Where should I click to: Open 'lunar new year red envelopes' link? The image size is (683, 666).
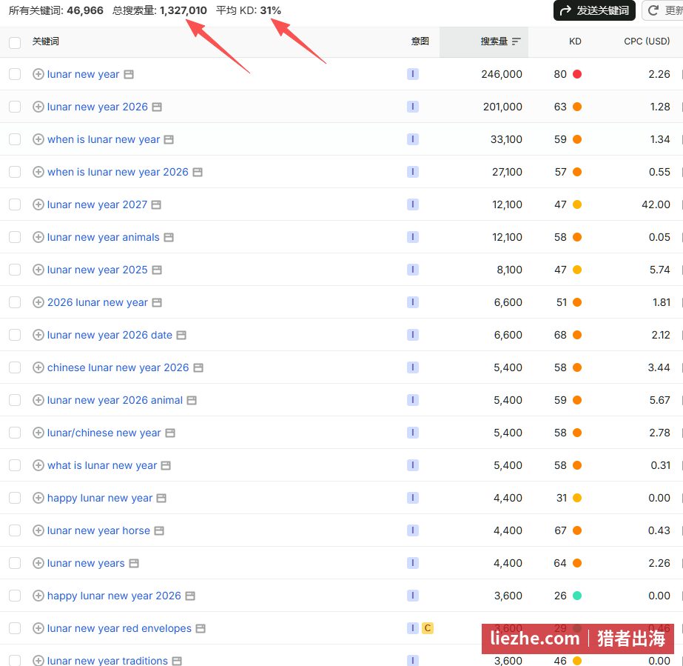[119, 628]
